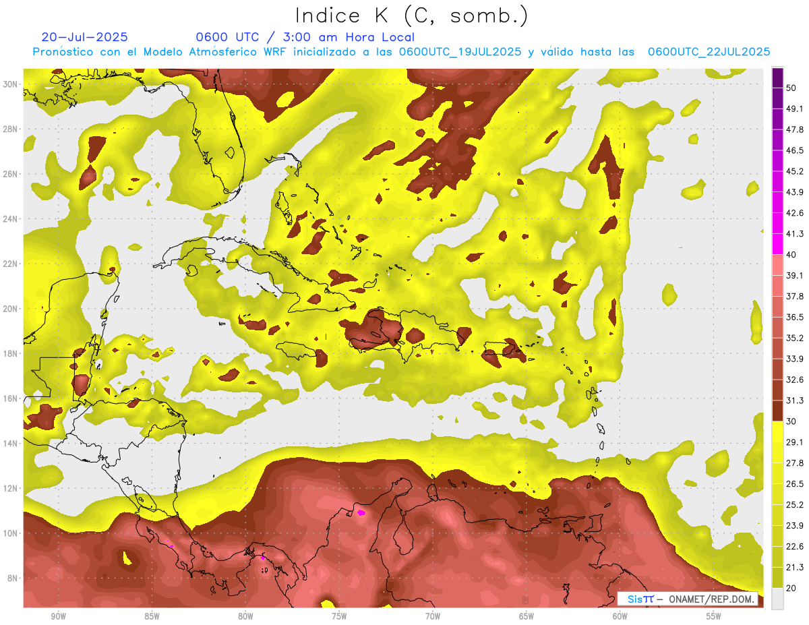
Task: Click the colorbar value 35.2
Action: point(794,338)
